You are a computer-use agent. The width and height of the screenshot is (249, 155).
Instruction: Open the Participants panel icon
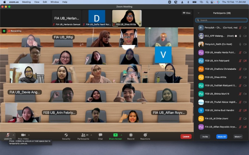83,135
